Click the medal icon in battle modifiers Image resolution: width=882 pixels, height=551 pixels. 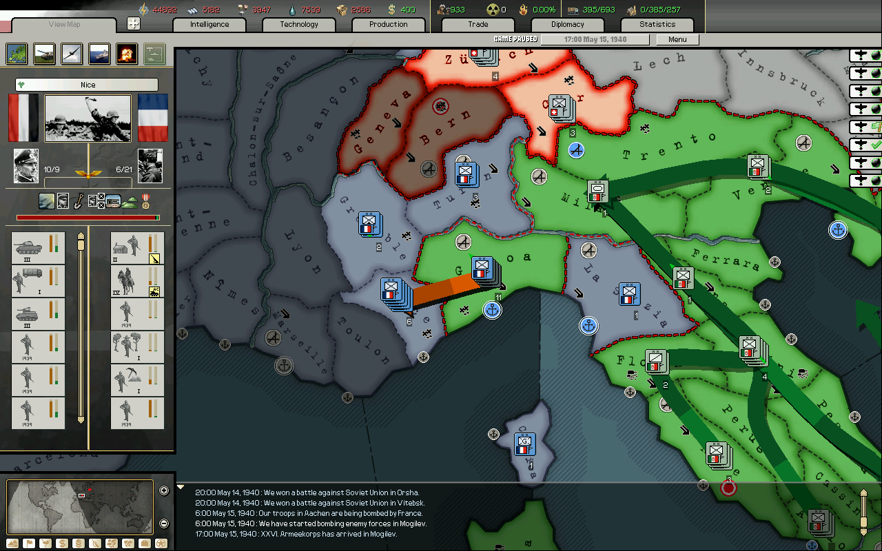146,201
